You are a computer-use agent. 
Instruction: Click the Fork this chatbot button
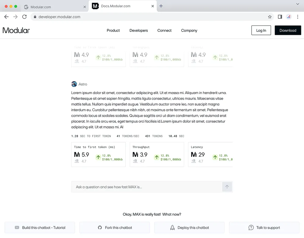tap(115, 228)
